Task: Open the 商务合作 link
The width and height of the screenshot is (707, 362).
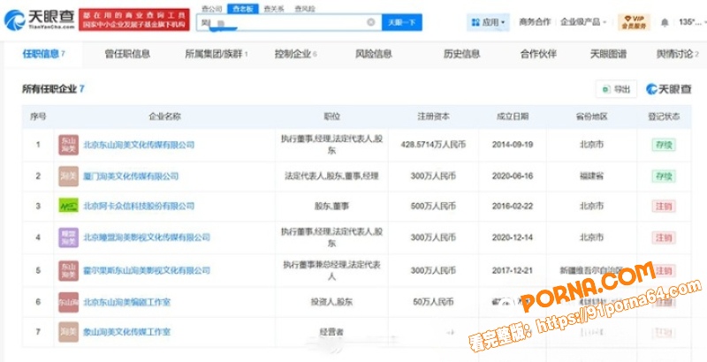Action: click(535, 22)
